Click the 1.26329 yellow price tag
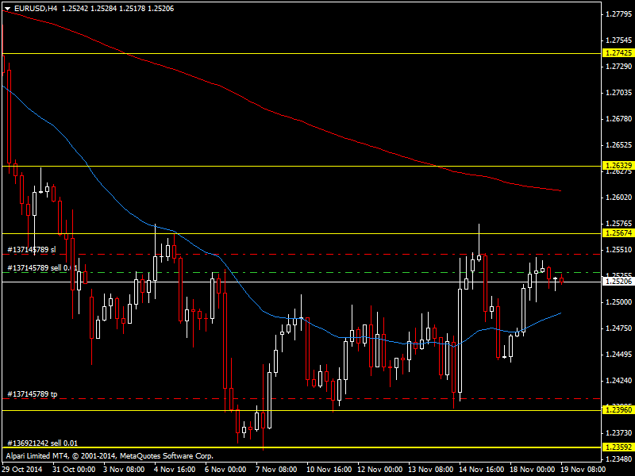Image resolution: width=635 pixels, height=476 pixels. (x=618, y=166)
